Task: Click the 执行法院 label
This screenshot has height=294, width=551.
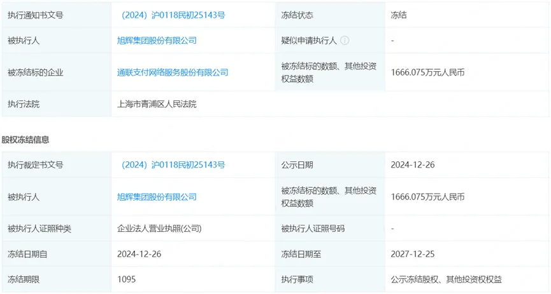Action: coord(24,104)
